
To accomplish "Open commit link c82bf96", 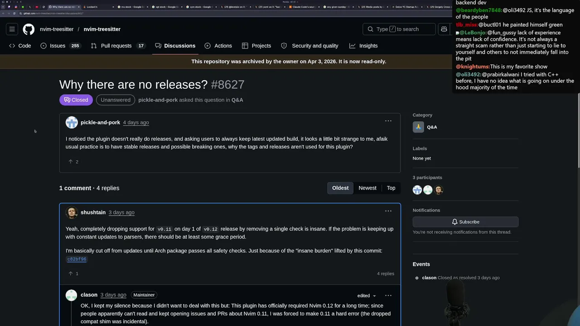I will coord(77,259).
